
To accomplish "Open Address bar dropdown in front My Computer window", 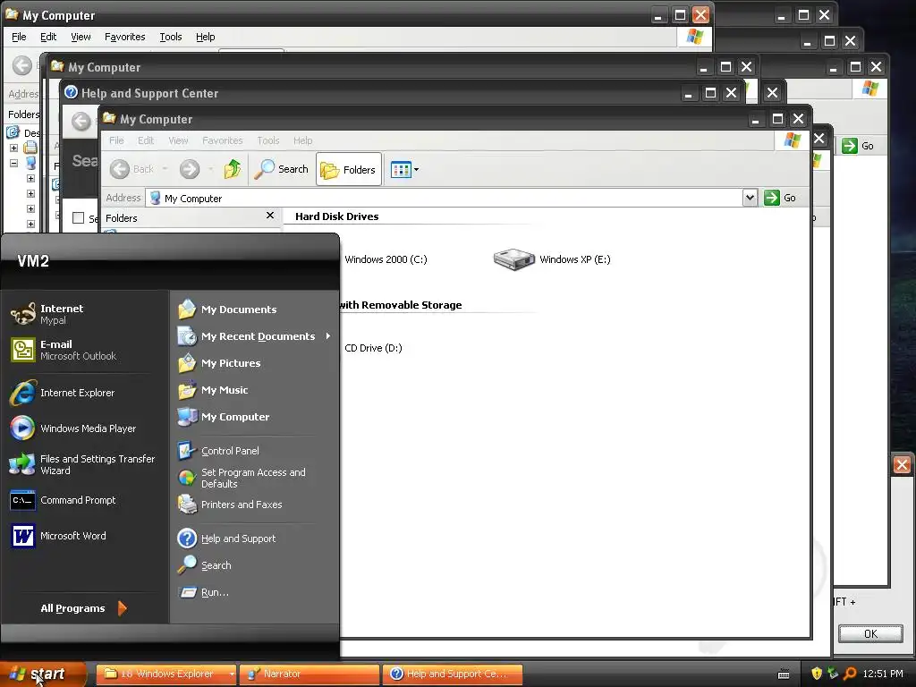I will (x=751, y=198).
